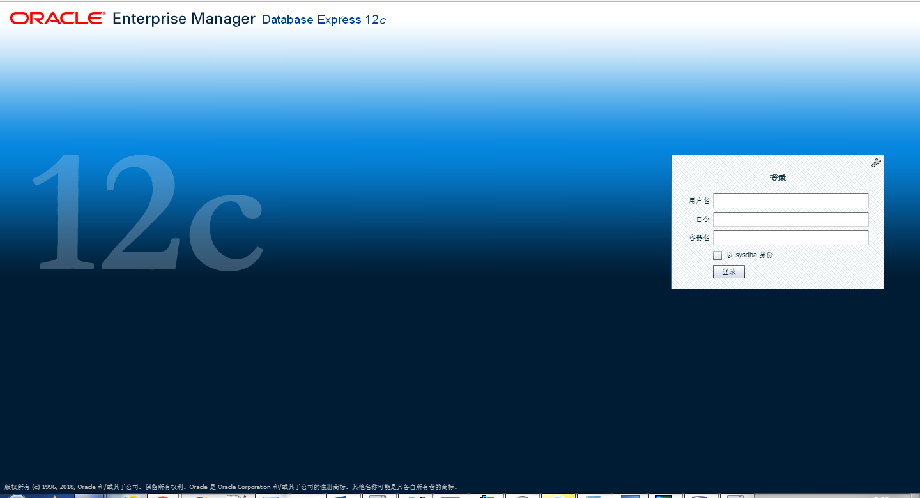Click the copyright notice text at bottom
The image size is (920, 498).
[x=231, y=487]
